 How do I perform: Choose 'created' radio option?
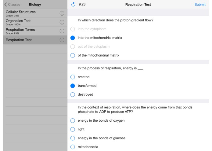pos(73,77)
